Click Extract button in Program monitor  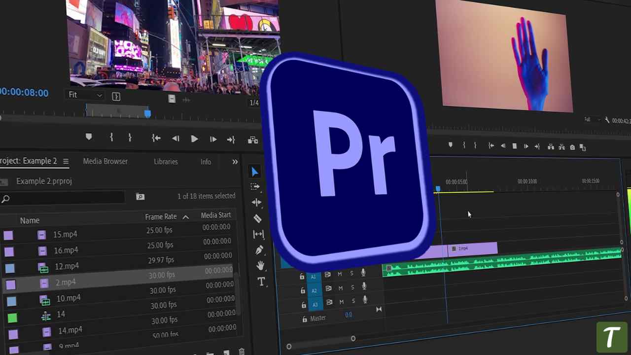[561, 147]
